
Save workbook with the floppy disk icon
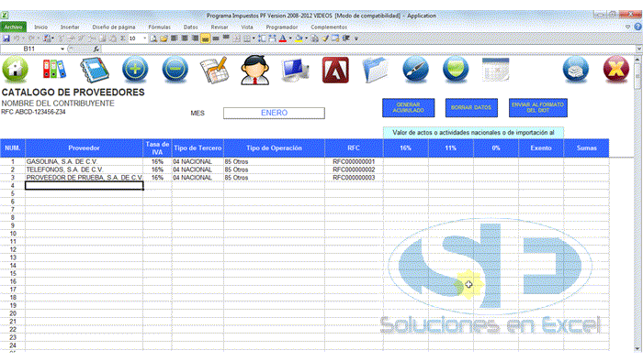coord(6,38)
